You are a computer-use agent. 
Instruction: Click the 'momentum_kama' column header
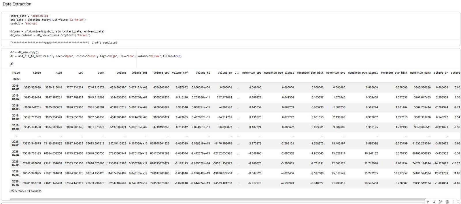pyautogui.click(x=420, y=73)
